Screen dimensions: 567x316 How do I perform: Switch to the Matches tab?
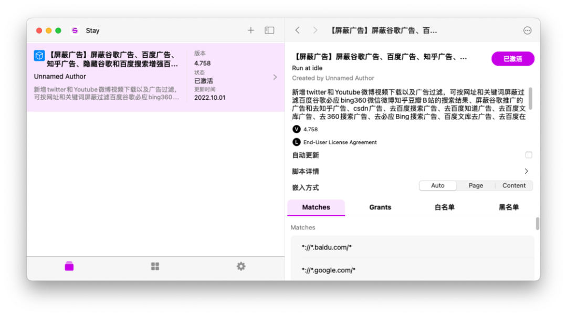pos(316,207)
